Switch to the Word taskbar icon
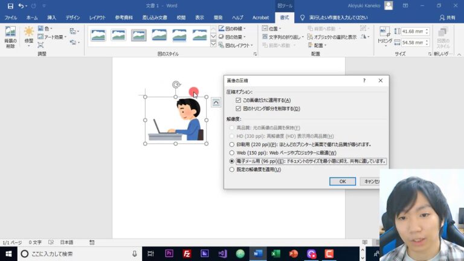Image resolution: width=464 pixels, height=261 pixels. pyautogui.click(x=258, y=254)
